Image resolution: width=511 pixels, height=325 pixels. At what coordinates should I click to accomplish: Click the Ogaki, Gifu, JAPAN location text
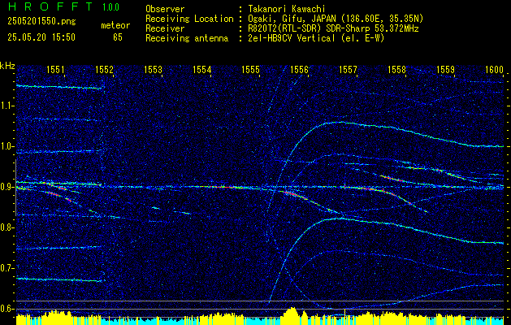[x=336, y=19]
